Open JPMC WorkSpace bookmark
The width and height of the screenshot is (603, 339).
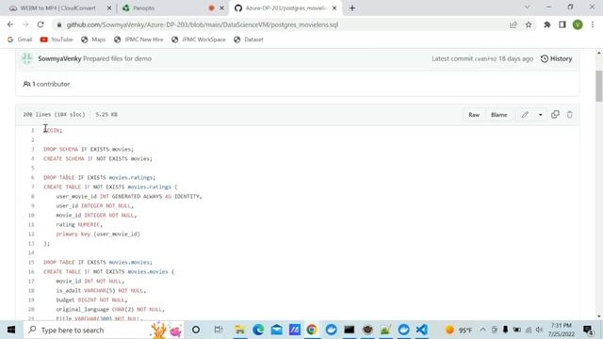point(199,40)
